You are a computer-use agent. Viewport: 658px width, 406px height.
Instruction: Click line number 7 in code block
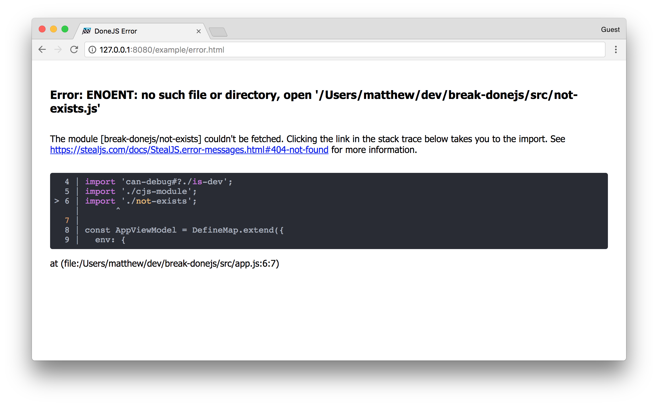pyautogui.click(x=67, y=220)
